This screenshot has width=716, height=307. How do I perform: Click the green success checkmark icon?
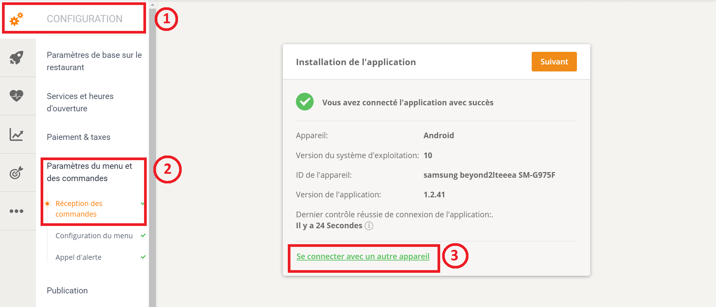(305, 102)
